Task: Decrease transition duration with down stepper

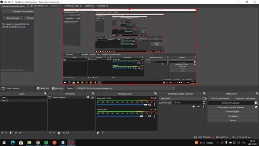Action: 204,104
